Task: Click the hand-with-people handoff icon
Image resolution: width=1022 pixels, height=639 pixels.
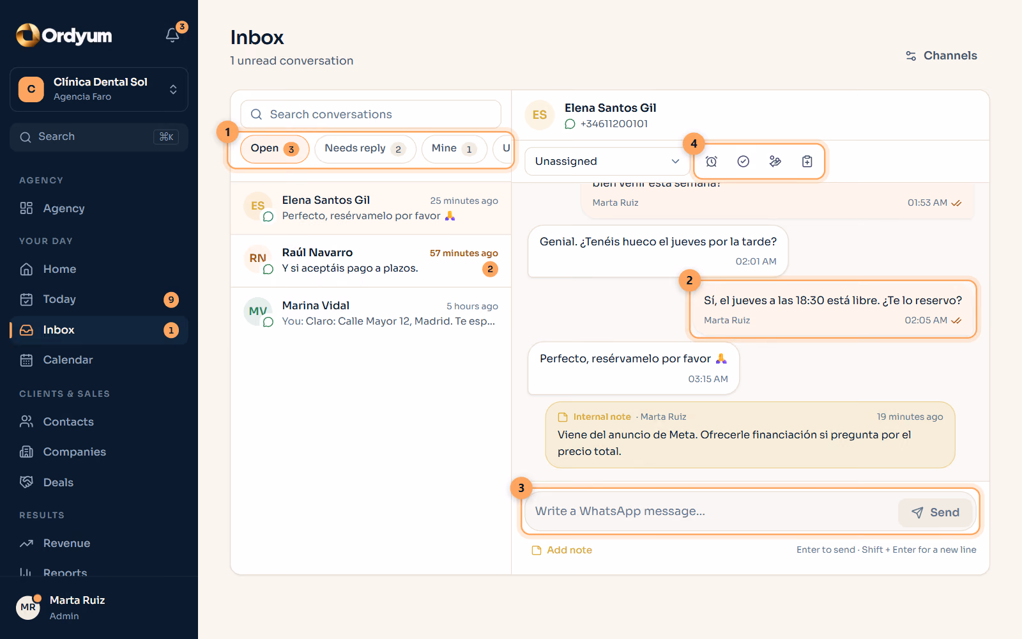Action: pos(775,162)
